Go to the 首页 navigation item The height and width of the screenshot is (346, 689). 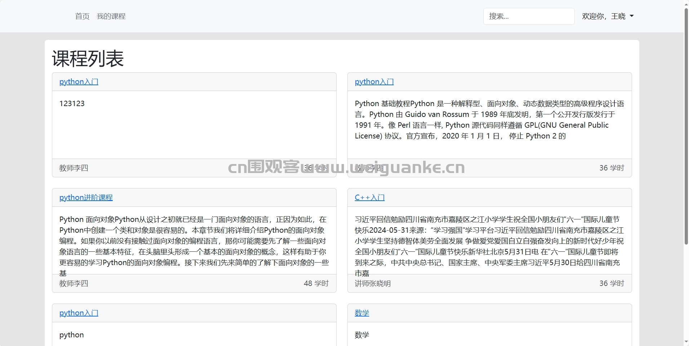[x=82, y=16]
